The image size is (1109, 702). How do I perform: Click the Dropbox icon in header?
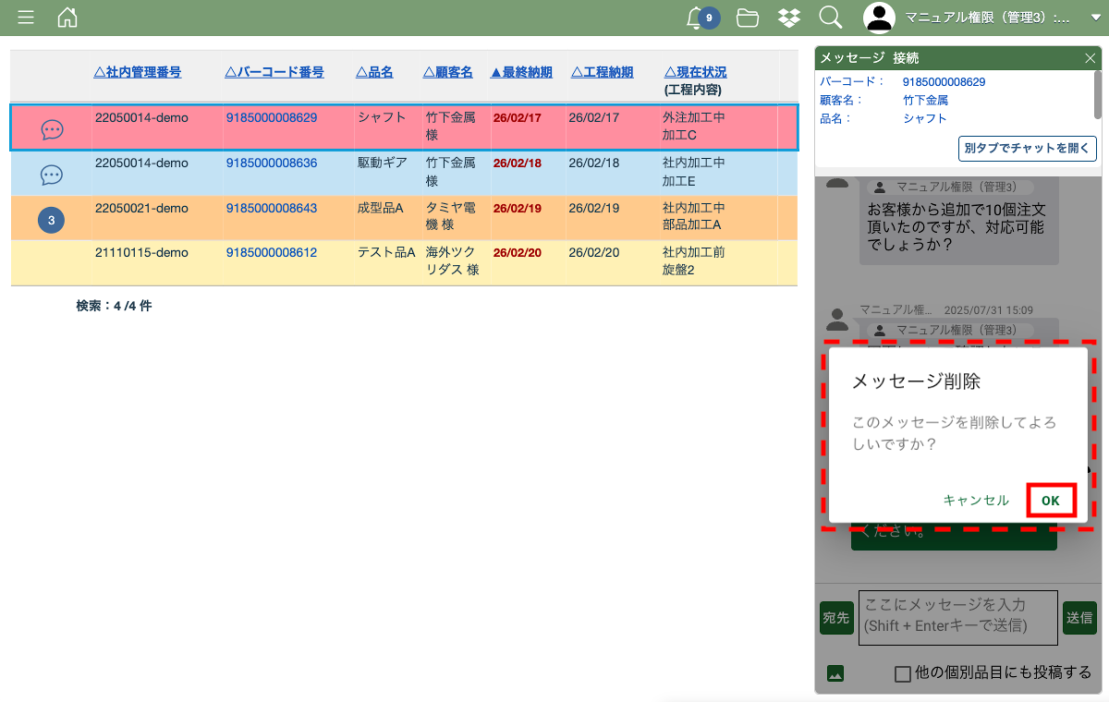tap(788, 18)
